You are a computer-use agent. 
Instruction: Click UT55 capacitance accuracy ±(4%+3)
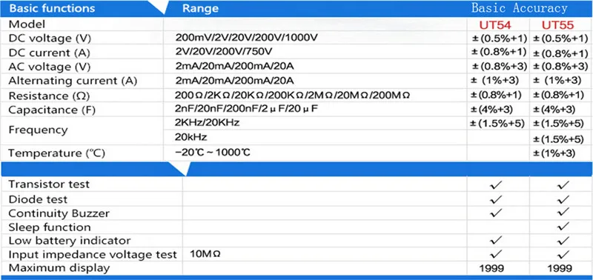(x=554, y=110)
